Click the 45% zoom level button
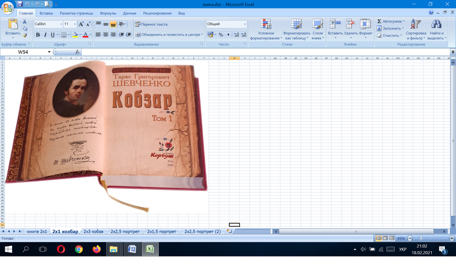This screenshot has width=456, height=258. pyautogui.click(x=401, y=238)
